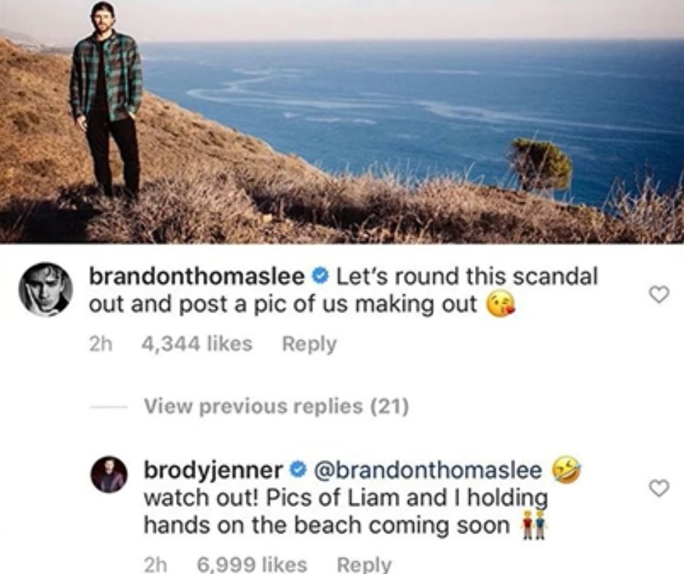Expand View previous replies (21)
This screenshot has width=684, height=574.
276,406
